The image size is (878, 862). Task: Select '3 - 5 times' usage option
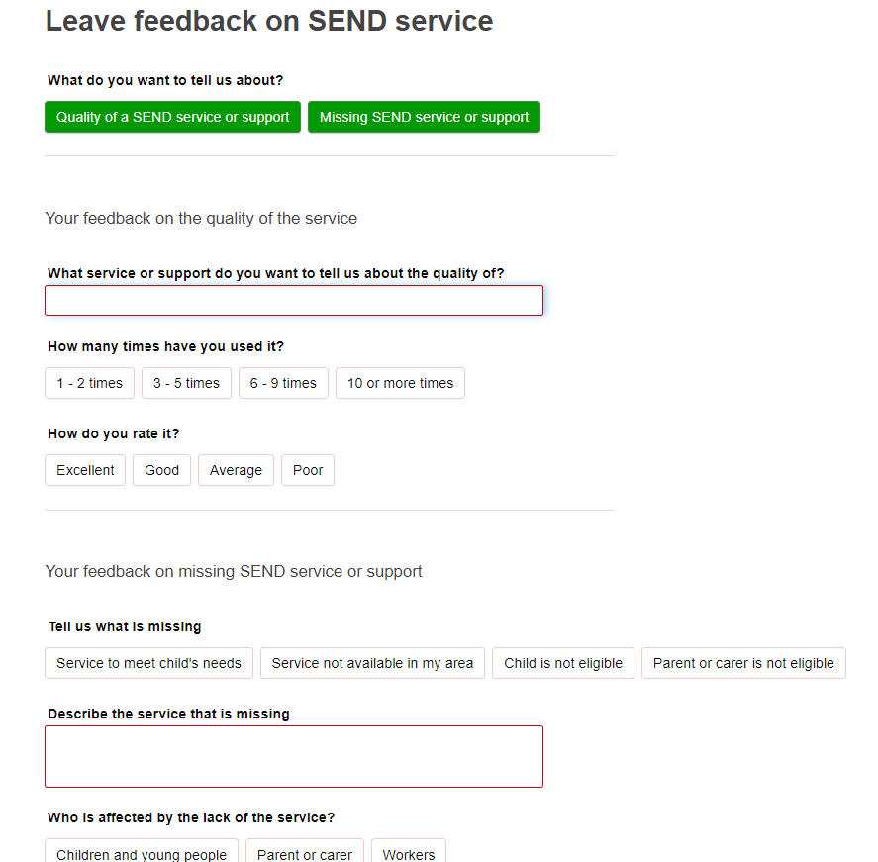pyautogui.click(x=186, y=383)
